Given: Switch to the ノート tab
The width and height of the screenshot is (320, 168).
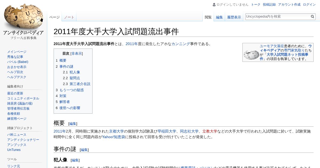Looking at the screenshot, I should coord(69,17).
